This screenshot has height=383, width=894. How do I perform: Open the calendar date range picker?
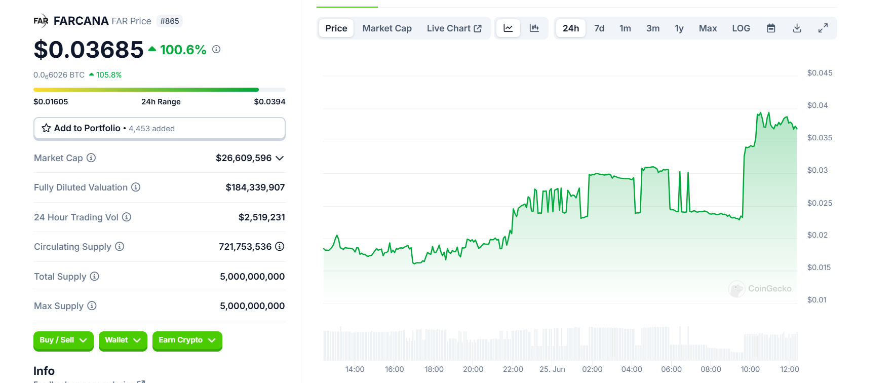(771, 28)
